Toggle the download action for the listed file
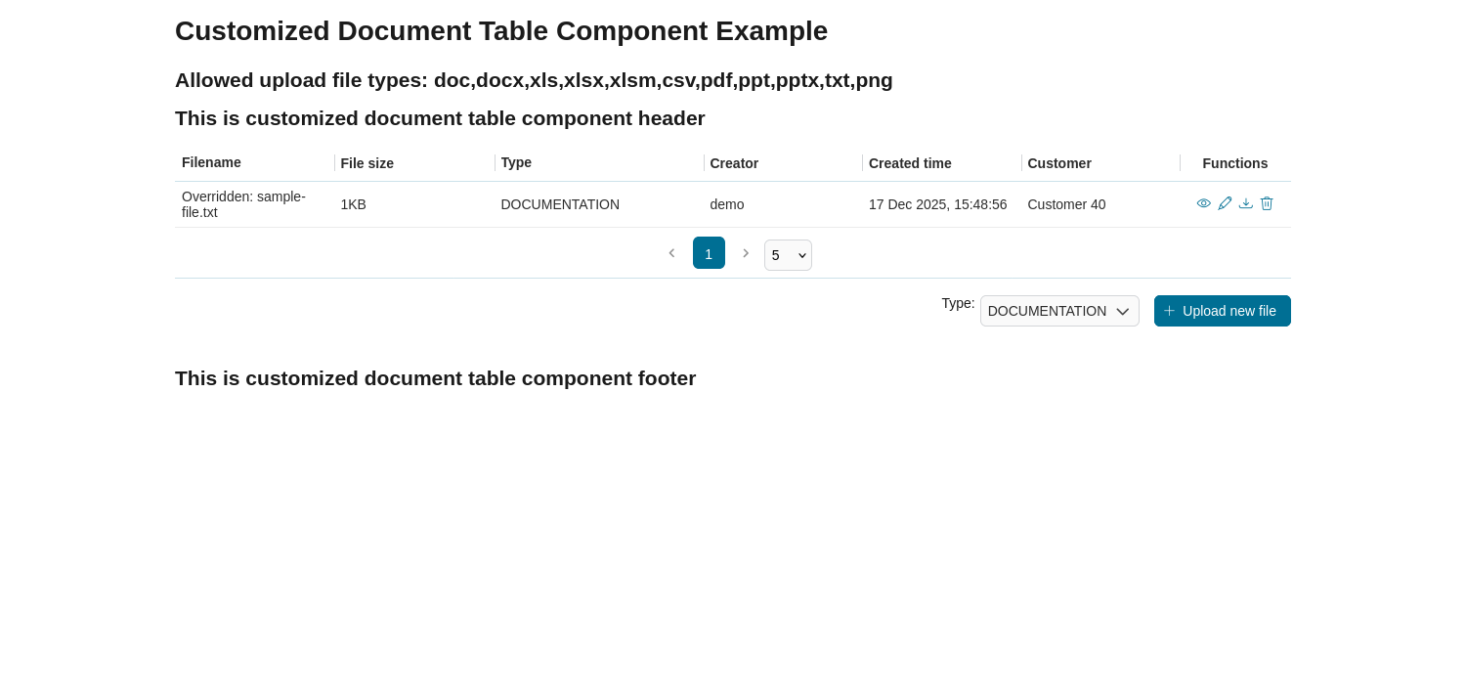The height and width of the screenshot is (698, 1466). click(1245, 203)
